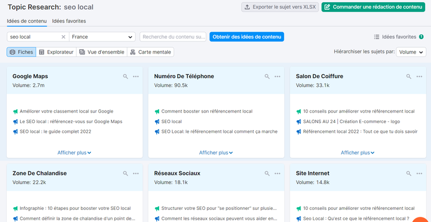The image size is (431, 222).
Task: Open the three-dot menu on Réseaux Sociaux card
Action: point(278,173)
